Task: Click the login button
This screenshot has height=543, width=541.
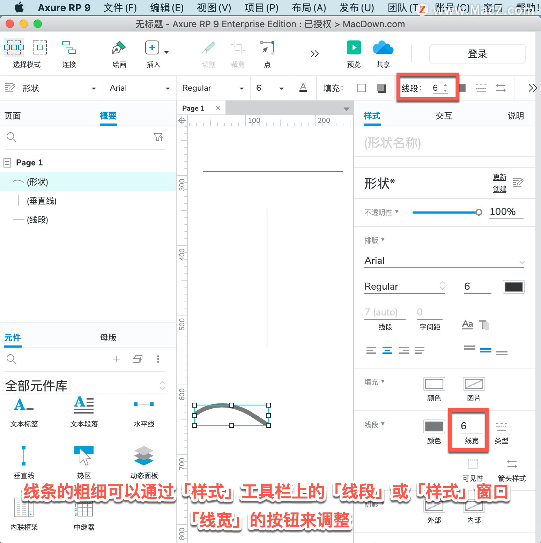Action: click(477, 54)
